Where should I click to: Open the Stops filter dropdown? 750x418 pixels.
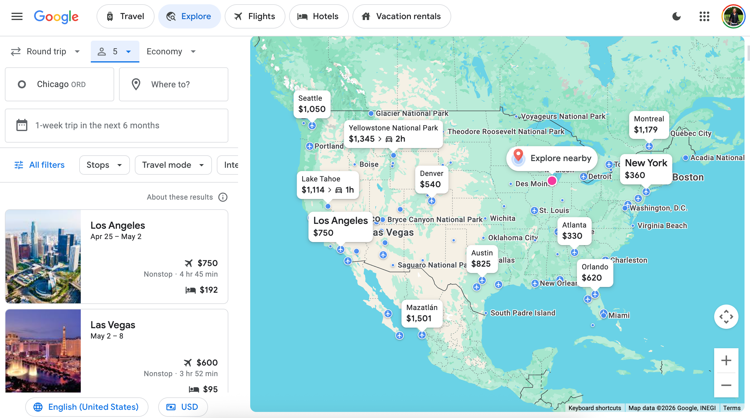104,165
